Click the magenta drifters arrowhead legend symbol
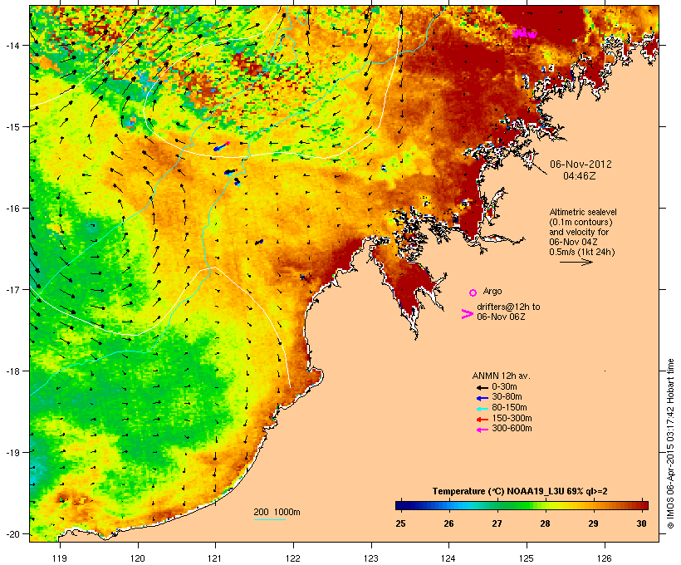The image size is (681, 565). pyautogui.click(x=467, y=314)
